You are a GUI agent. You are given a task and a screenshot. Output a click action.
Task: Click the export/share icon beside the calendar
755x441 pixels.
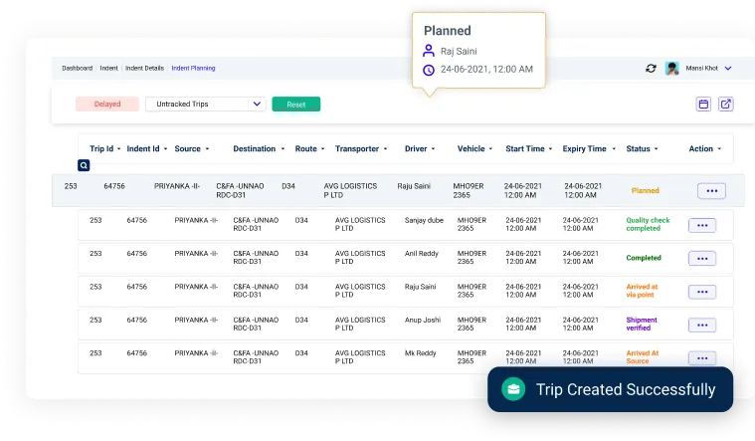[726, 104]
